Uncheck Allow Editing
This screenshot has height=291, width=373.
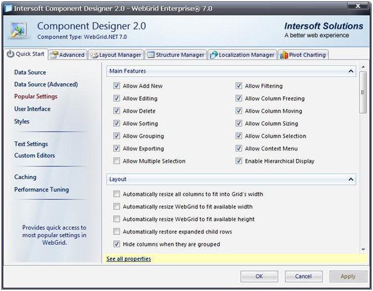coord(116,98)
